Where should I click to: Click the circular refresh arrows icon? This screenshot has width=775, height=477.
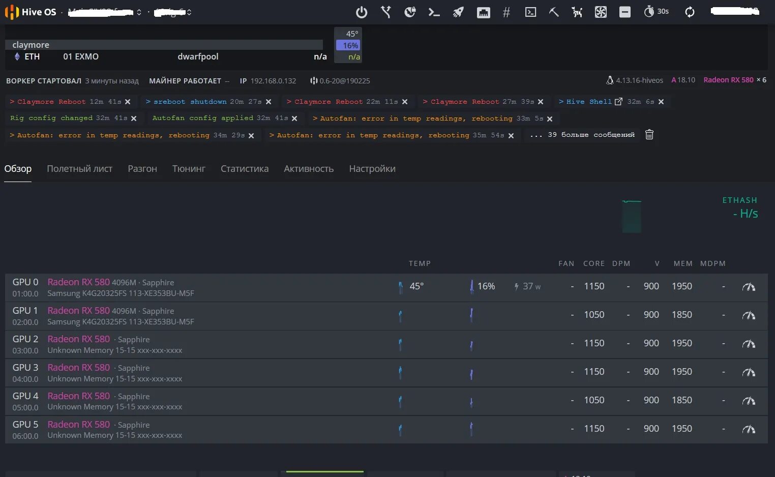[690, 12]
